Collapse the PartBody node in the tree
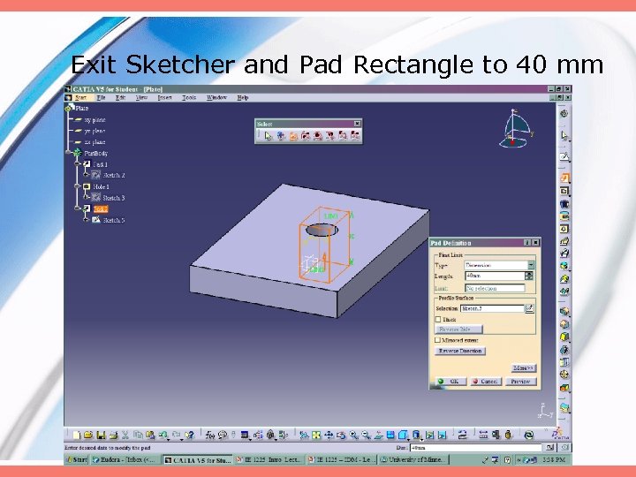The height and width of the screenshot is (477, 636). [69, 153]
